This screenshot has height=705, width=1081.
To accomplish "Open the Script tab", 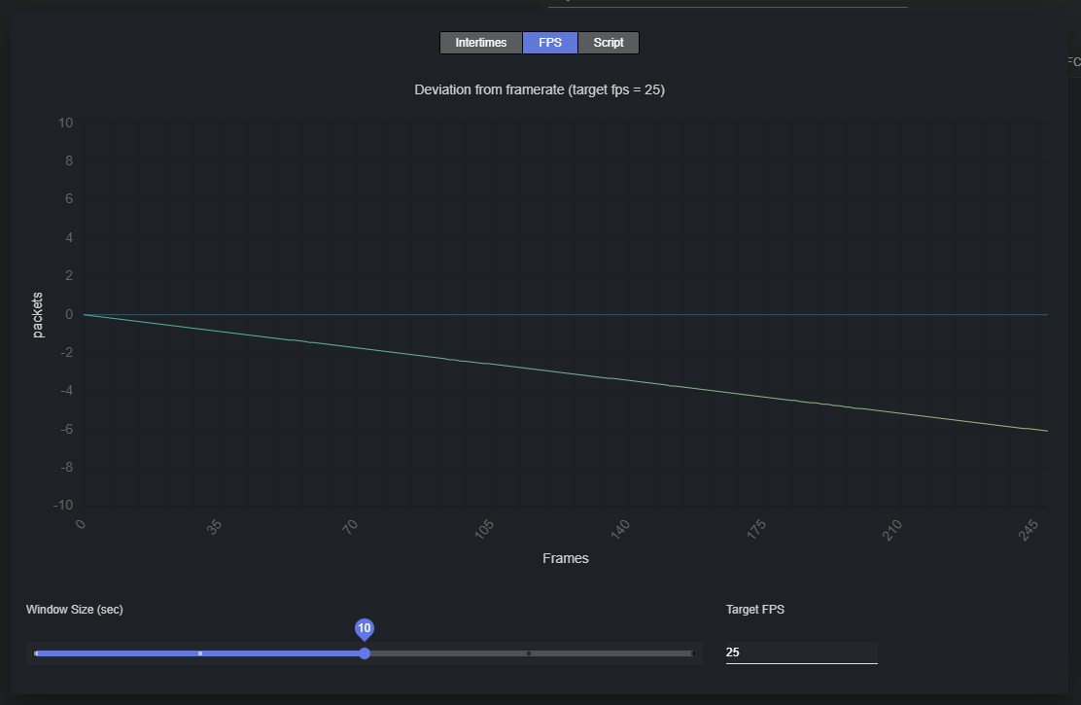I will pos(609,43).
